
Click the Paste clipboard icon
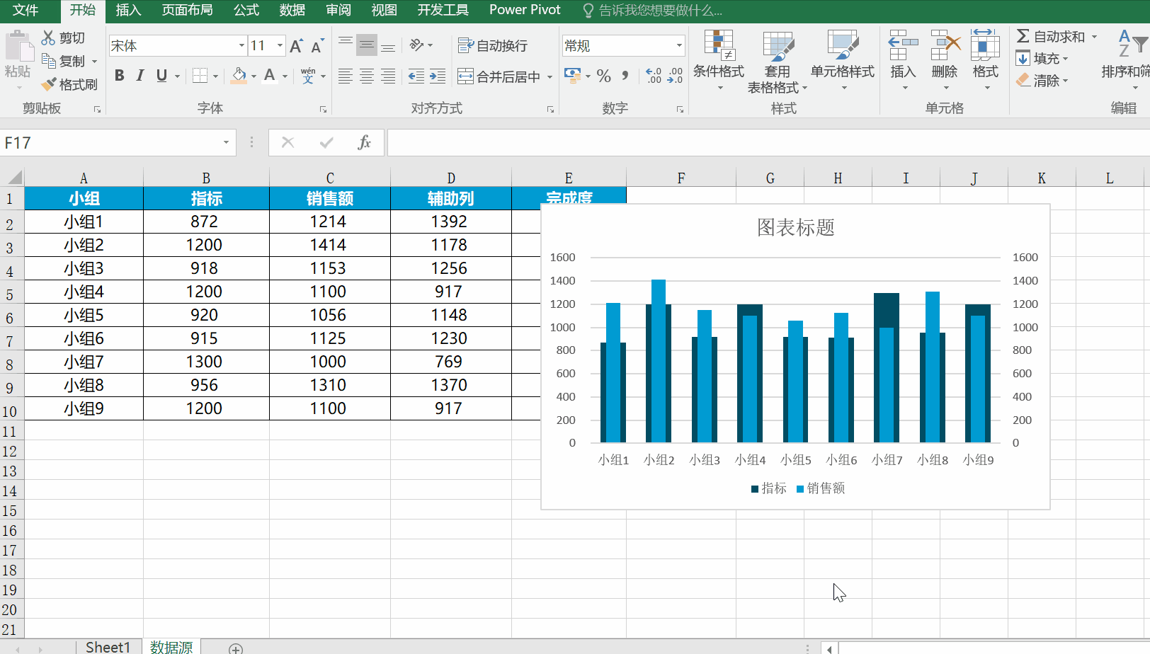click(18, 47)
